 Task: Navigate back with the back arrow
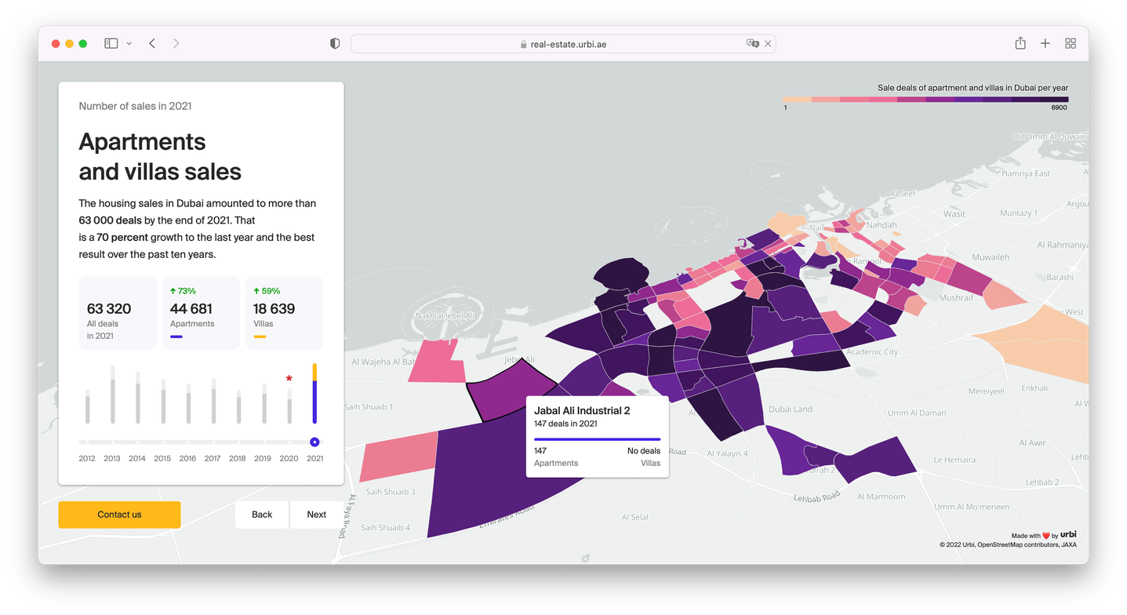coord(152,43)
